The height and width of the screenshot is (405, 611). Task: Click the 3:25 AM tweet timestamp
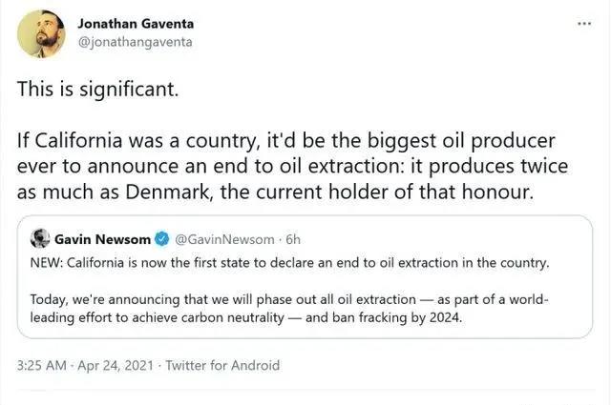(43, 365)
